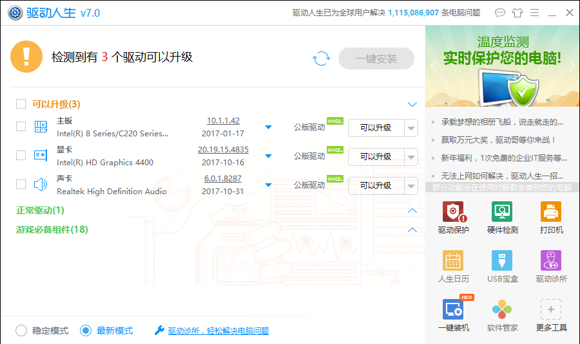Image resolution: width=580 pixels, height=344 pixels.
Task: Open version dropdown for 10.1.1.42
Action: pos(269,127)
